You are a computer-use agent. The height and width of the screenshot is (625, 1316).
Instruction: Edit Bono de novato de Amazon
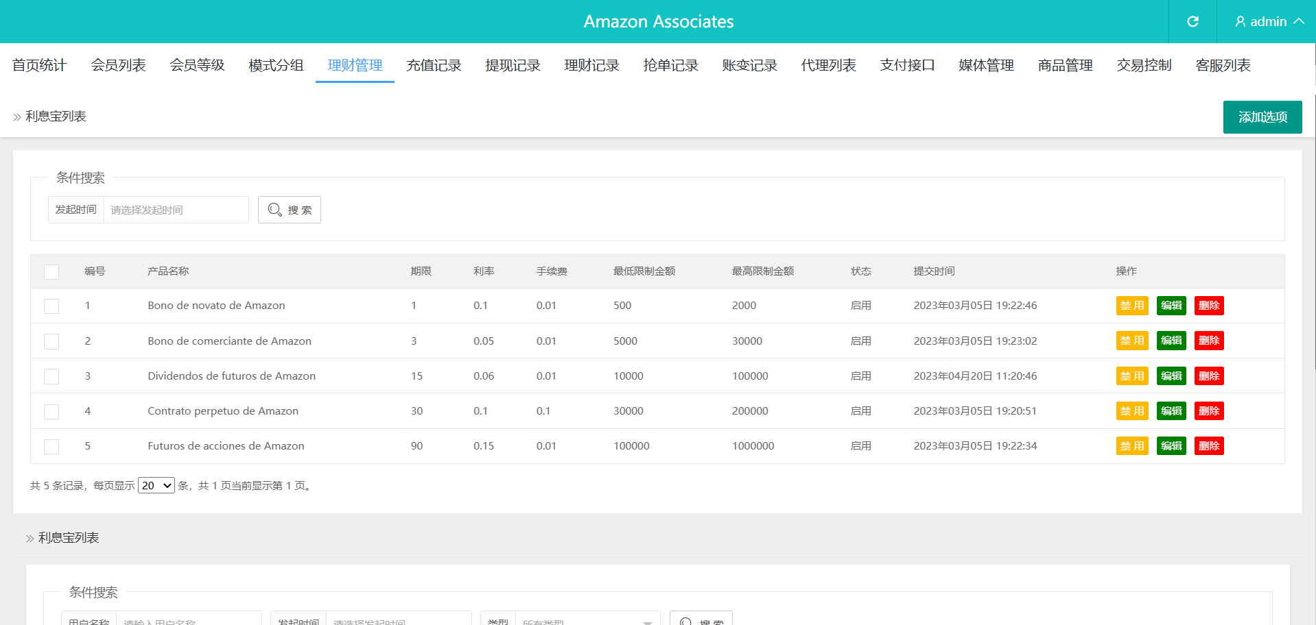coord(1171,306)
